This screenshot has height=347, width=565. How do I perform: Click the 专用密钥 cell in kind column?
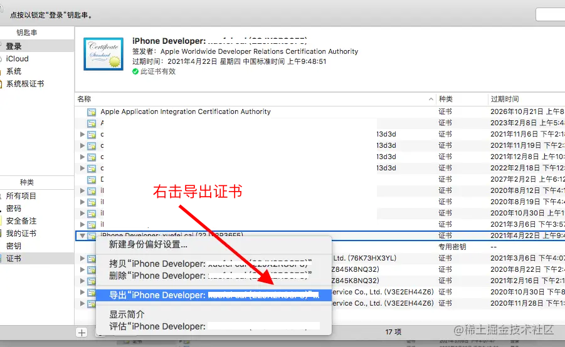[452, 247]
